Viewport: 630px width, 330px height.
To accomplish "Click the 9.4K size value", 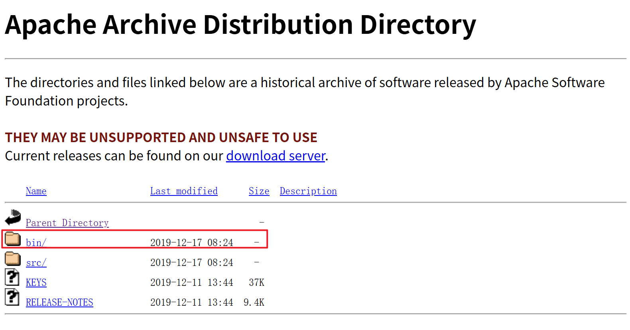I will click(x=254, y=303).
